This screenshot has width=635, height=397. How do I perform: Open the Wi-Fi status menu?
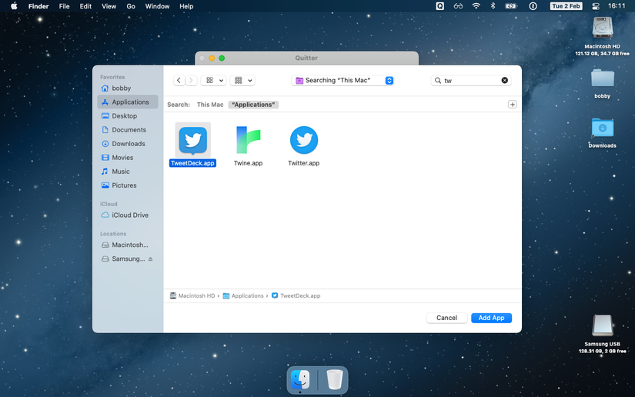pos(476,6)
